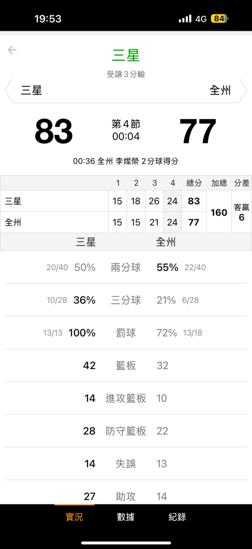Open the 紀錄 tab
This screenshot has width=252, height=549.
[x=177, y=517]
